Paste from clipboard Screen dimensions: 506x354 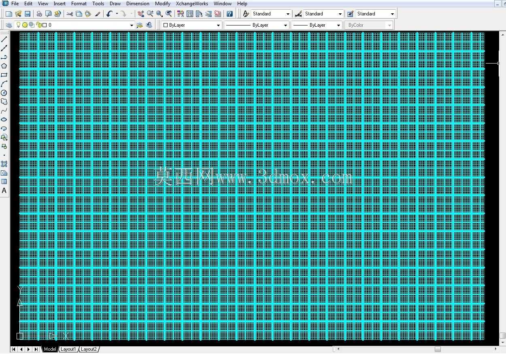click(x=88, y=14)
